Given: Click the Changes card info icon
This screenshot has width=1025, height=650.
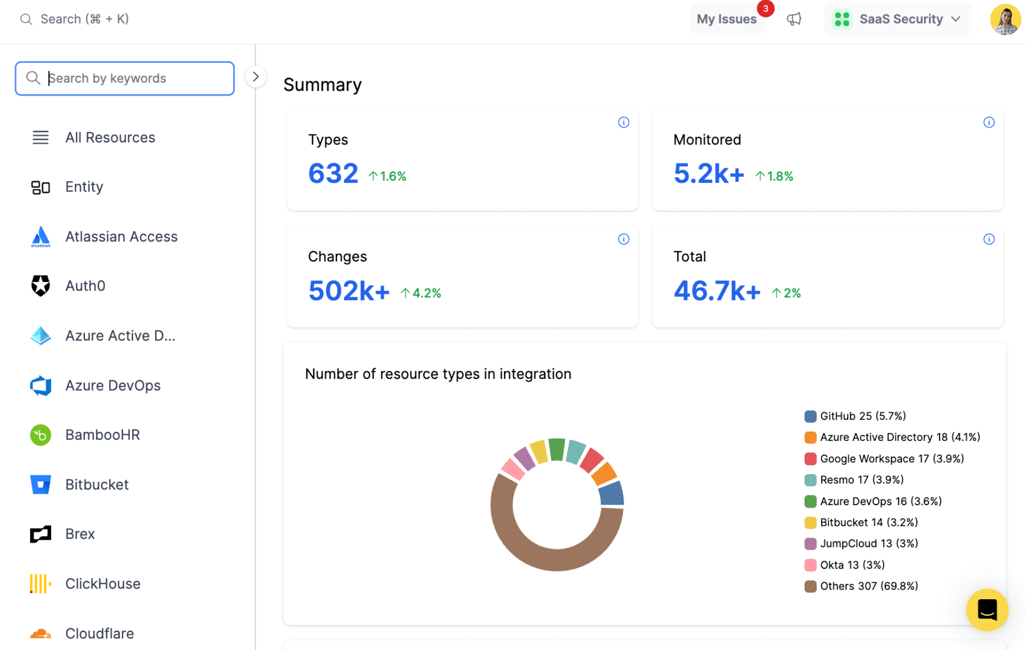Looking at the screenshot, I should [x=623, y=239].
